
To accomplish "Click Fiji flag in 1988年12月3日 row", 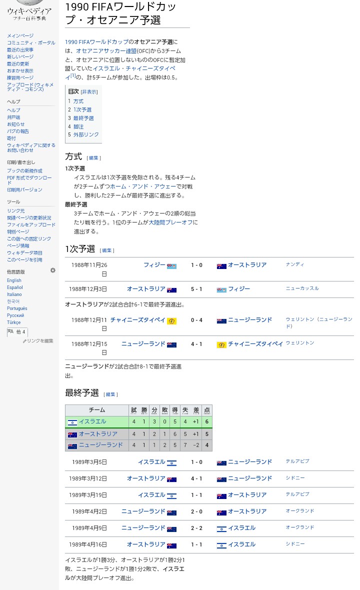I will click(221, 290).
